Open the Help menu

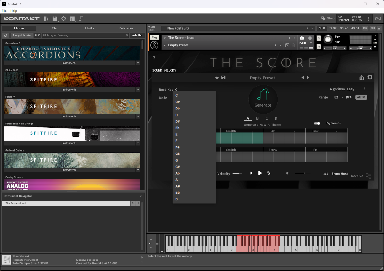14,11
